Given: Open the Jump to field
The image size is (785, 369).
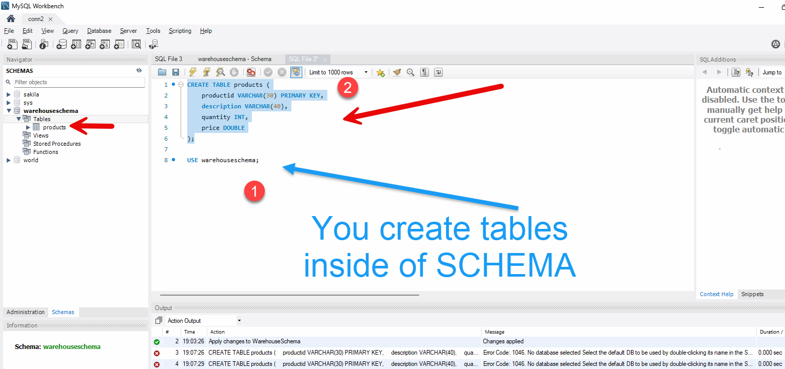Looking at the screenshot, I should pos(772,72).
